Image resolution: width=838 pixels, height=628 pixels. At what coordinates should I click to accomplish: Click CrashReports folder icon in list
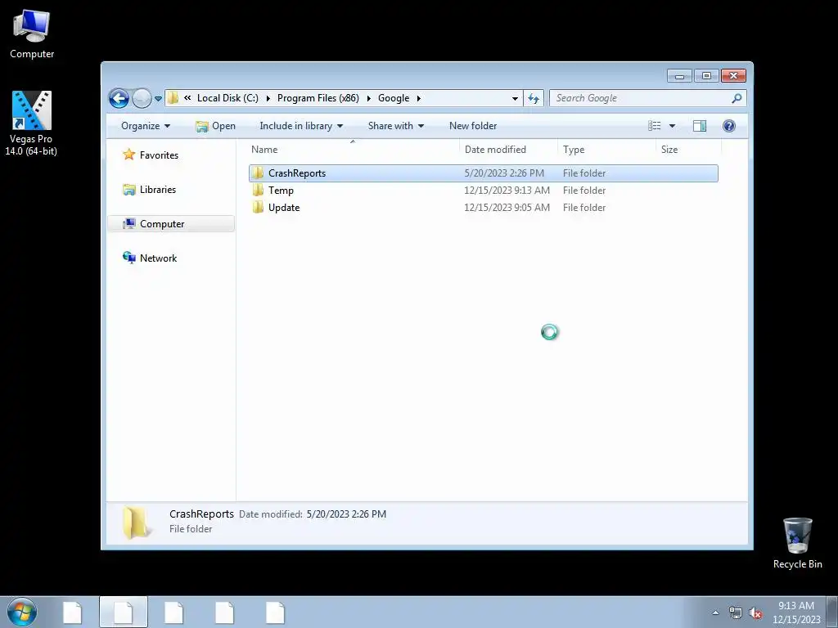point(258,173)
